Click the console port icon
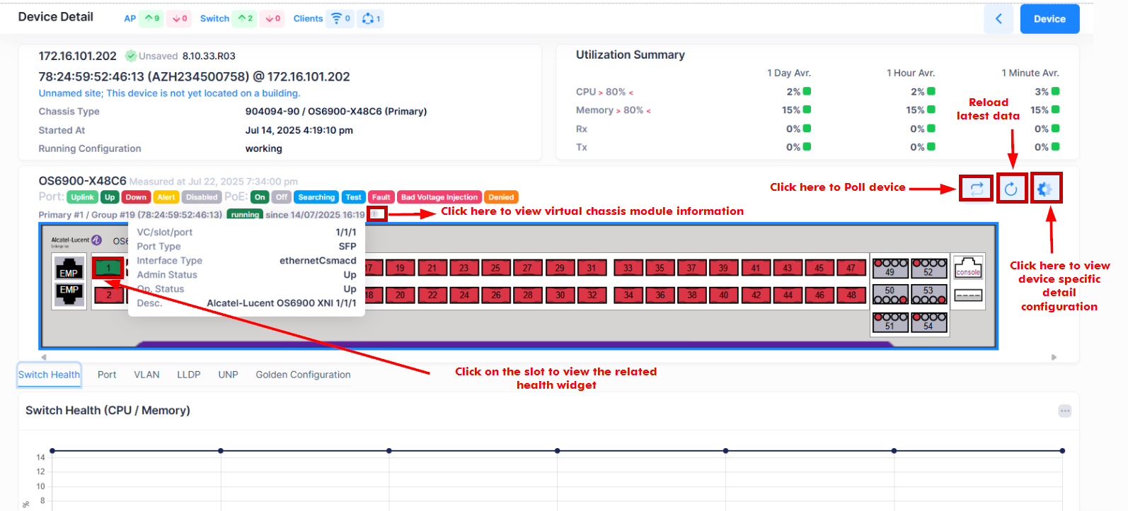The image size is (1128, 511). point(967,268)
